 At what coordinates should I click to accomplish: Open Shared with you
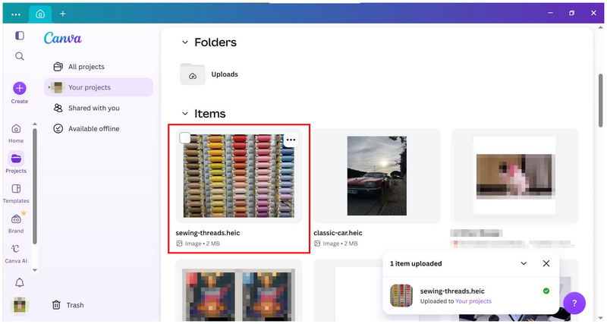coord(99,108)
